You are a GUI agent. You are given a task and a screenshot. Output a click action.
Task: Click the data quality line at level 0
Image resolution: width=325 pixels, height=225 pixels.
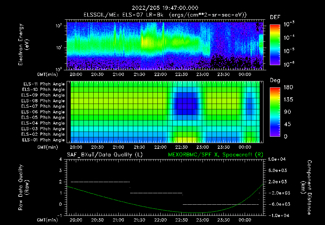tap(221, 204)
